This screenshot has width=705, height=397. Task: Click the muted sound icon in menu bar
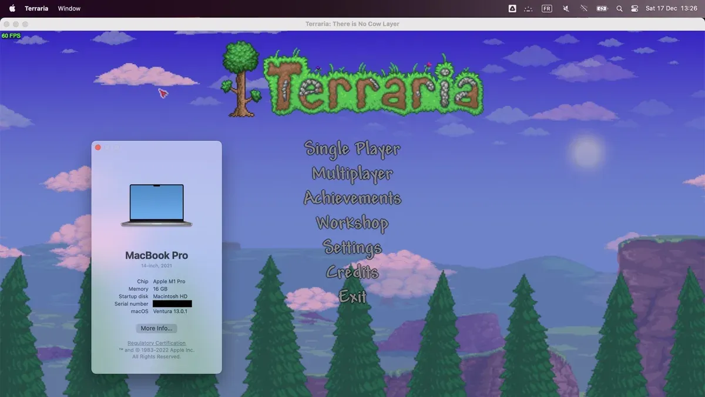(x=566, y=9)
